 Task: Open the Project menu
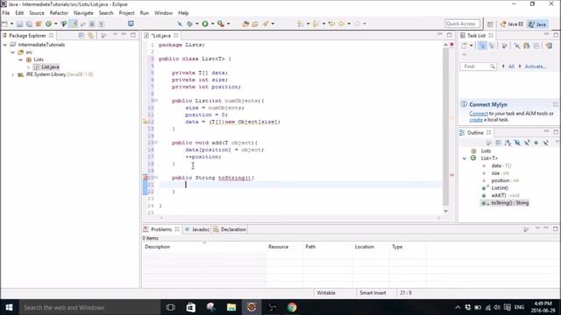(x=126, y=13)
